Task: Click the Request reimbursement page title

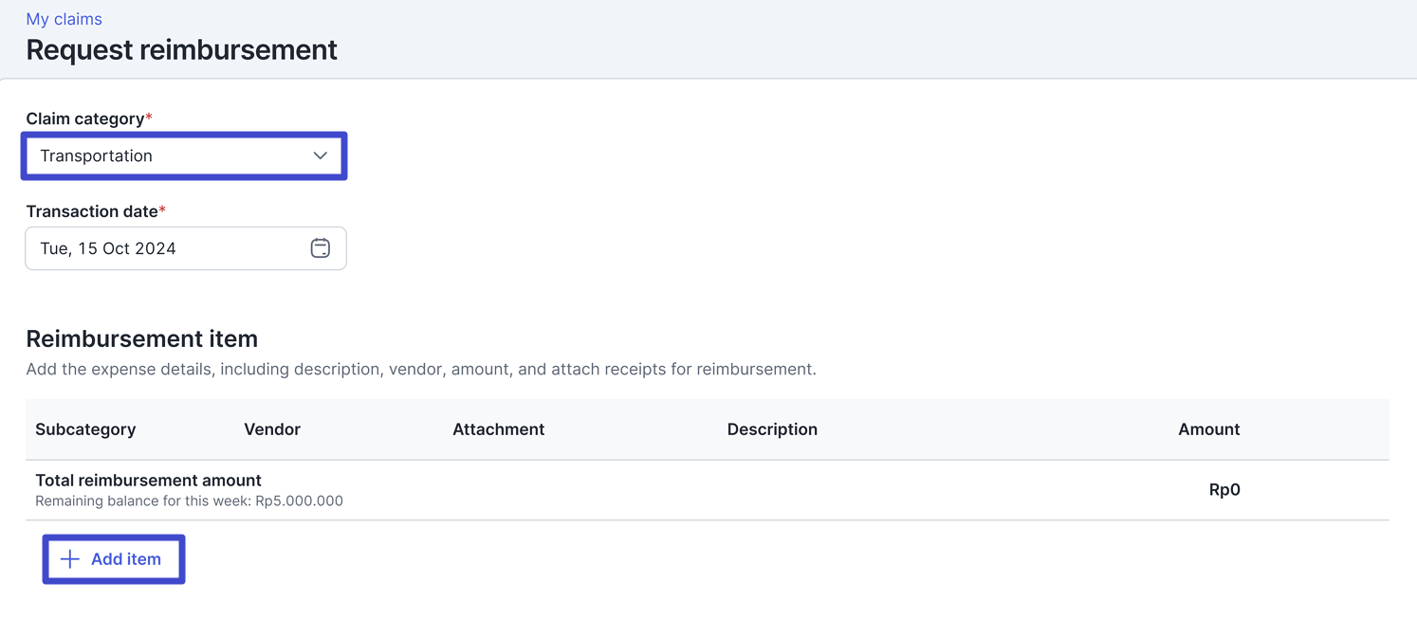Action: 181,49
